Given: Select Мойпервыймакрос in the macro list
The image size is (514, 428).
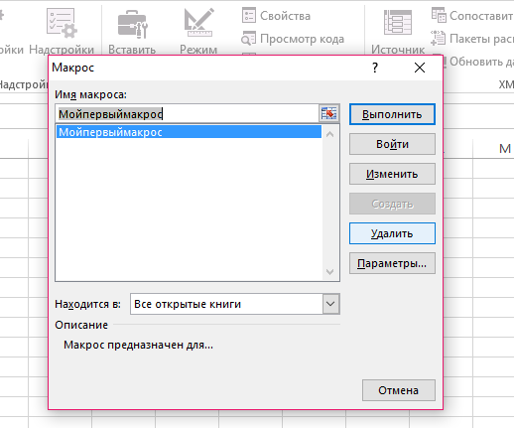Looking at the screenshot, I should point(189,132).
